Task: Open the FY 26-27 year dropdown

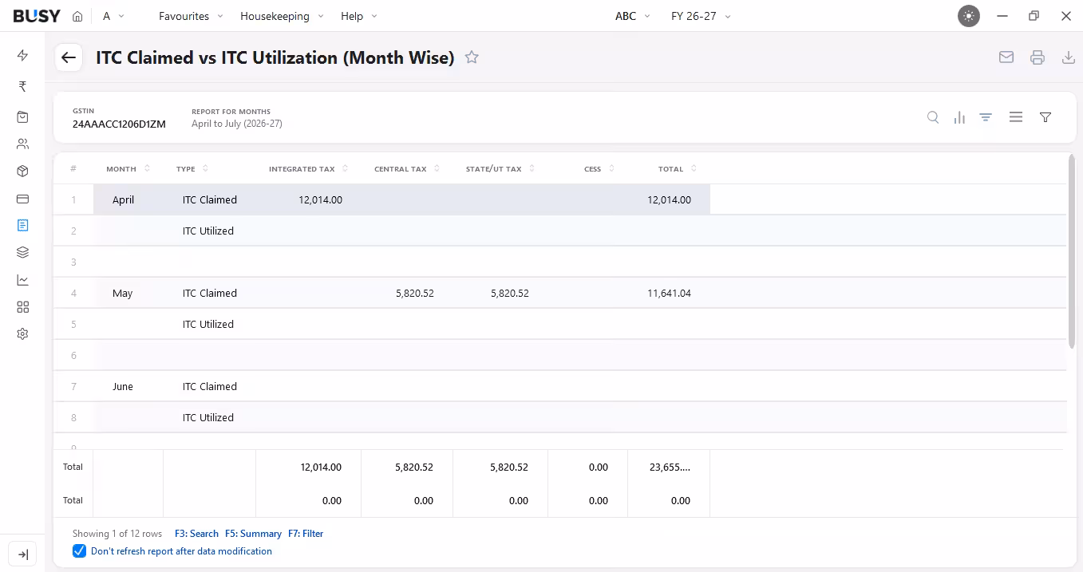Action: tap(701, 16)
